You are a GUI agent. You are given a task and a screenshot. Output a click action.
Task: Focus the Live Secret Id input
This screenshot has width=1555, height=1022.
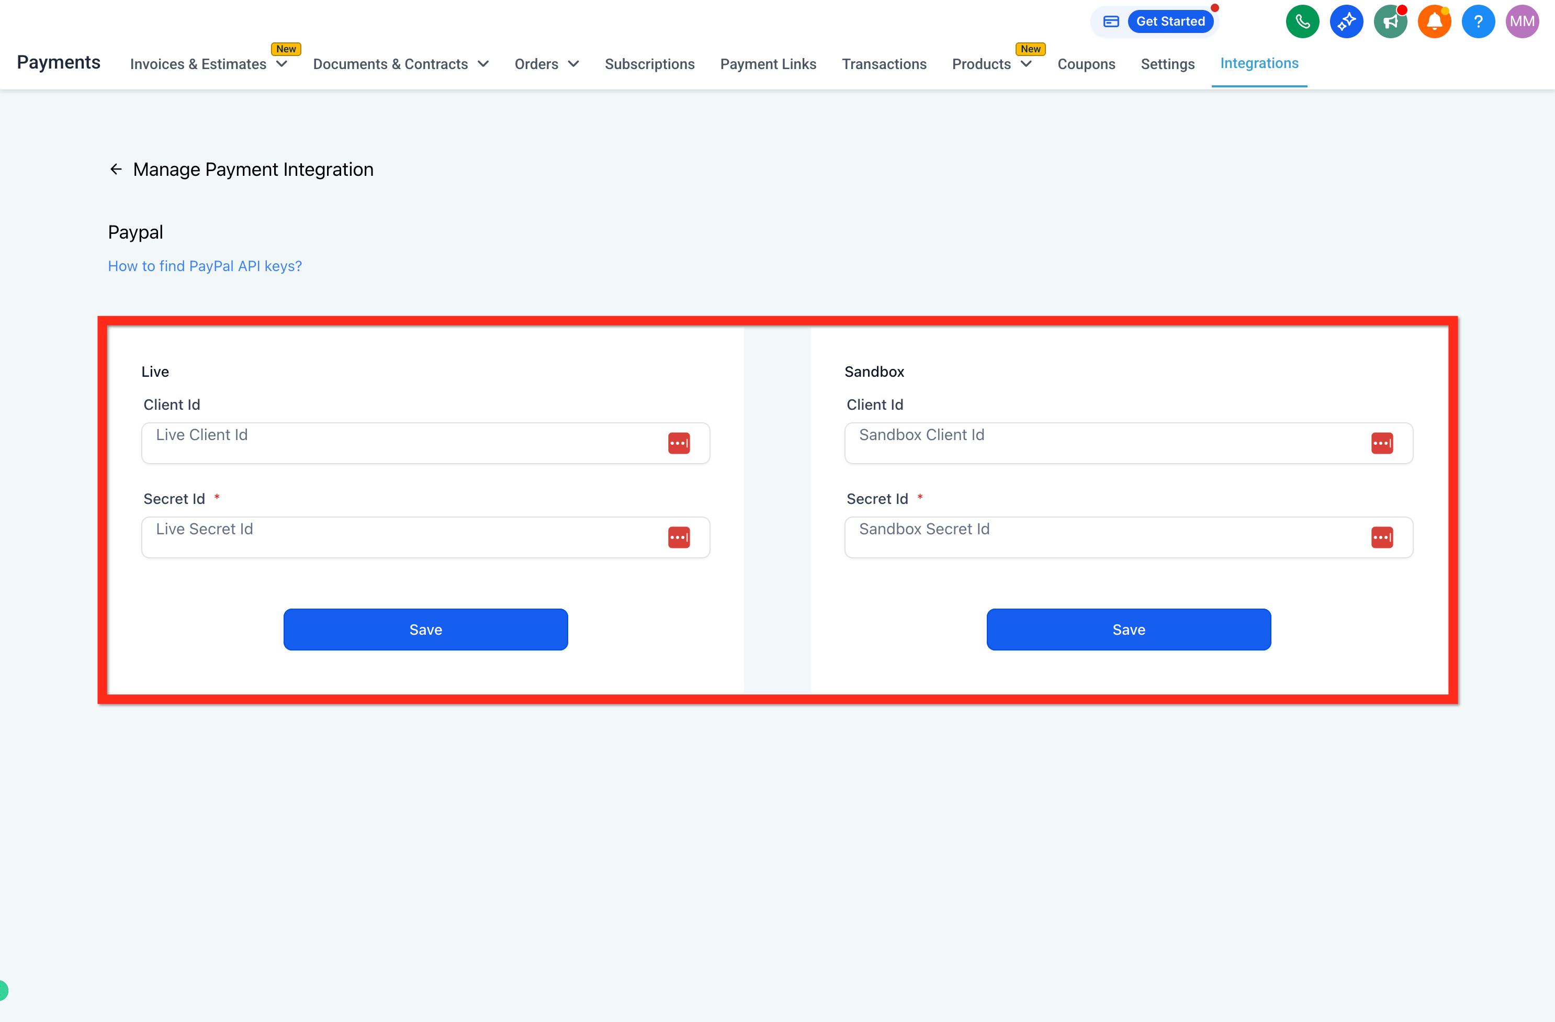[425, 537]
